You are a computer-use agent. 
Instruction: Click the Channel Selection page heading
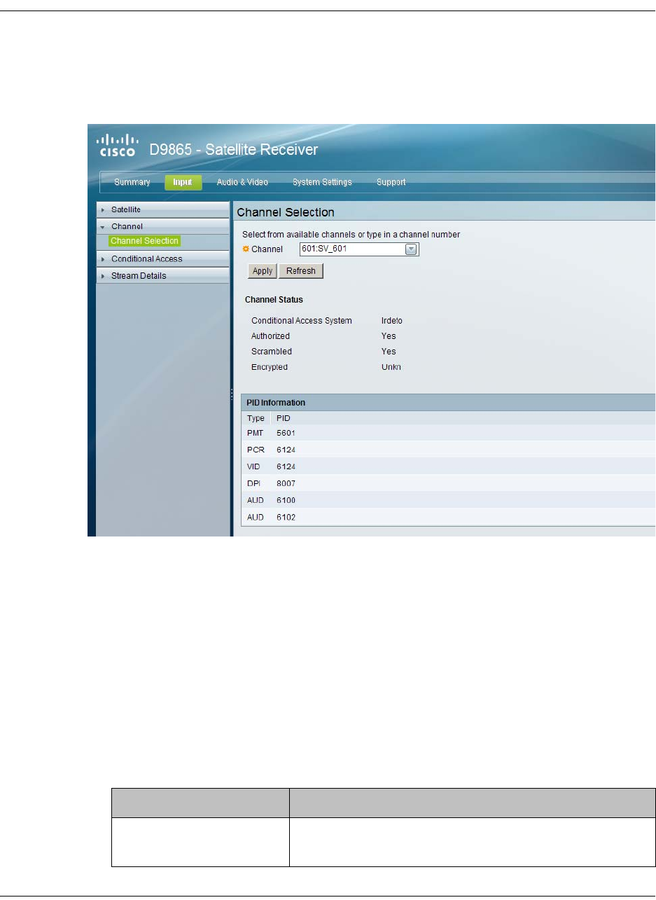click(x=286, y=212)
